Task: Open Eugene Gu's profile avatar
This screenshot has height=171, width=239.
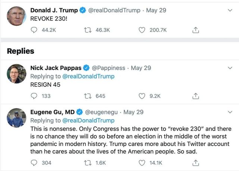Action: pyautogui.click(x=16, y=118)
